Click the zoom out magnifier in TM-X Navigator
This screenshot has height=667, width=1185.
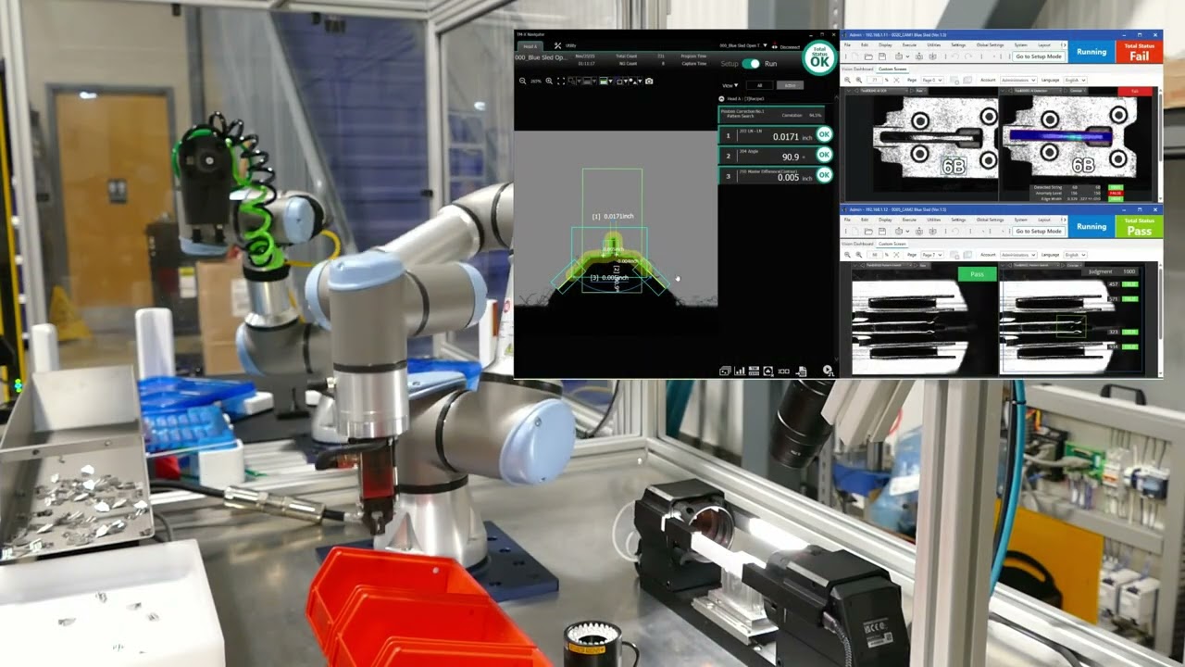(523, 81)
